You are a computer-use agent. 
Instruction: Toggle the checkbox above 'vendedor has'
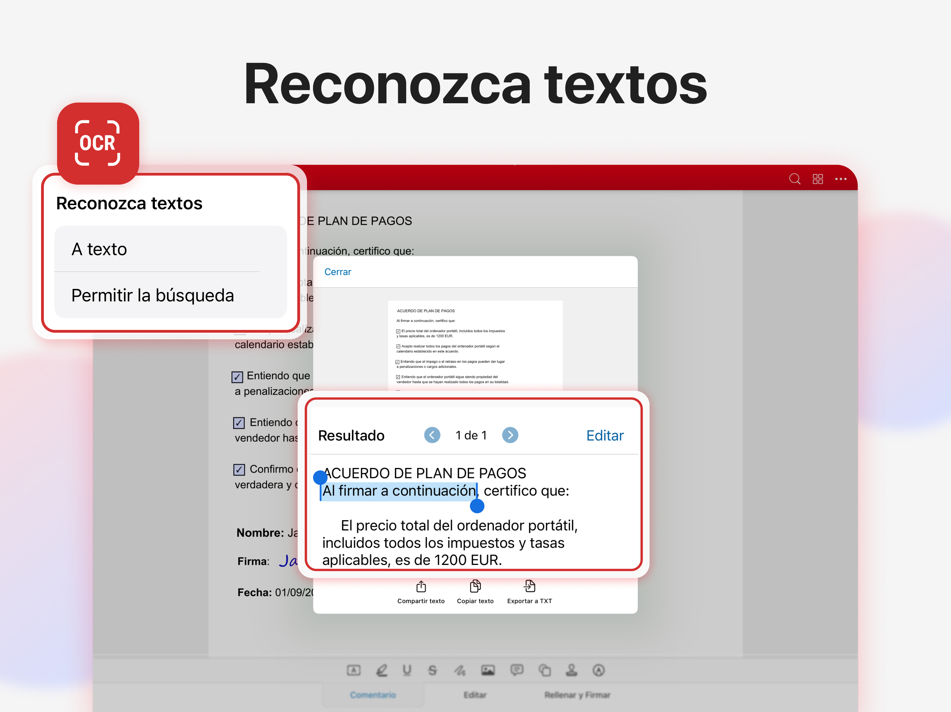[239, 423]
